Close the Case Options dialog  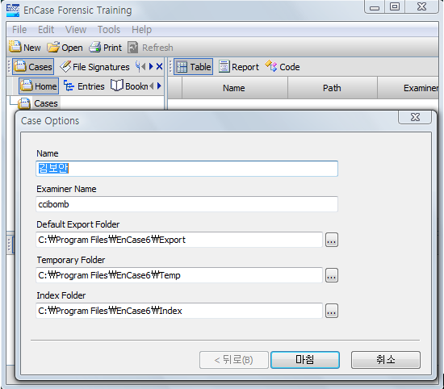(x=415, y=117)
